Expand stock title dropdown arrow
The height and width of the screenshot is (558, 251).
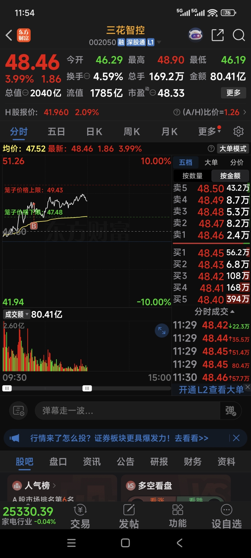[159, 43]
